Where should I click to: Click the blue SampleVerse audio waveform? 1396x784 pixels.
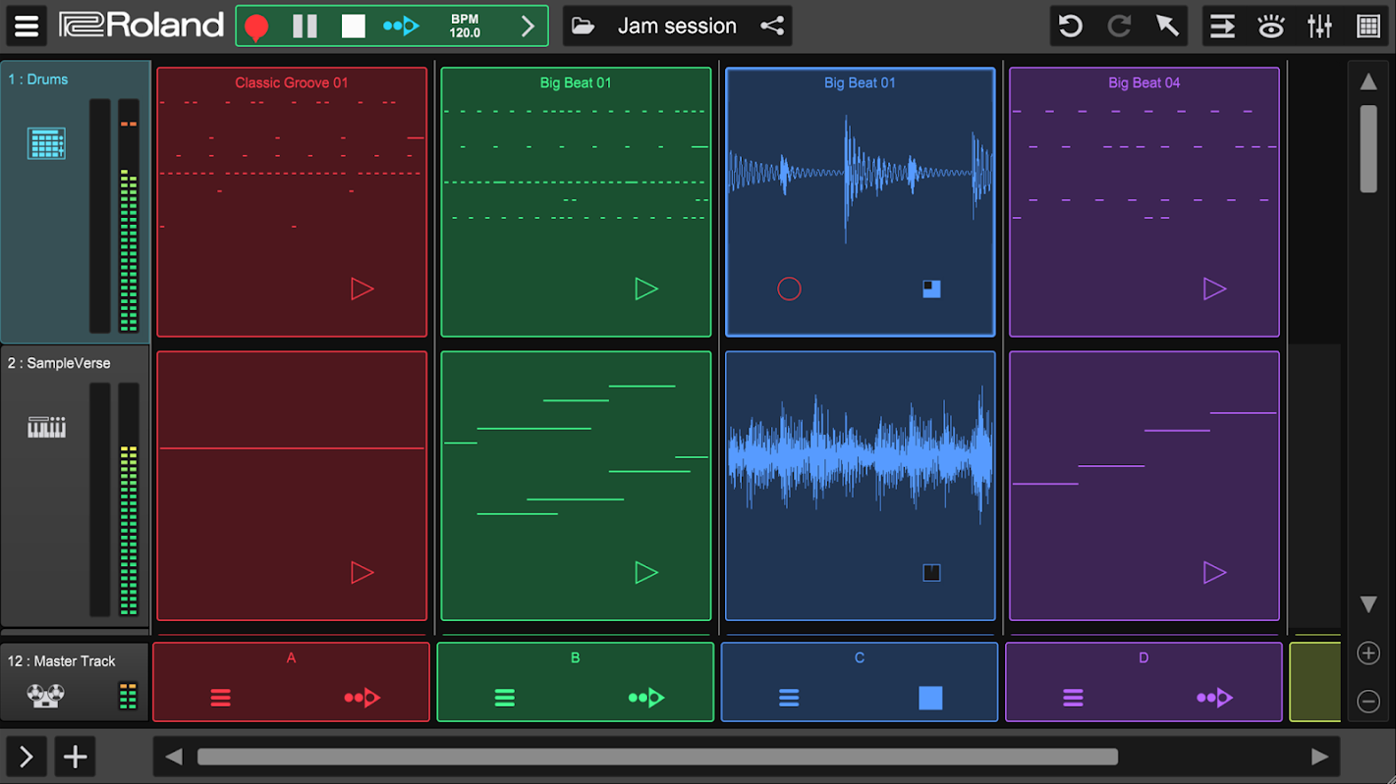(x=861, y=456)
